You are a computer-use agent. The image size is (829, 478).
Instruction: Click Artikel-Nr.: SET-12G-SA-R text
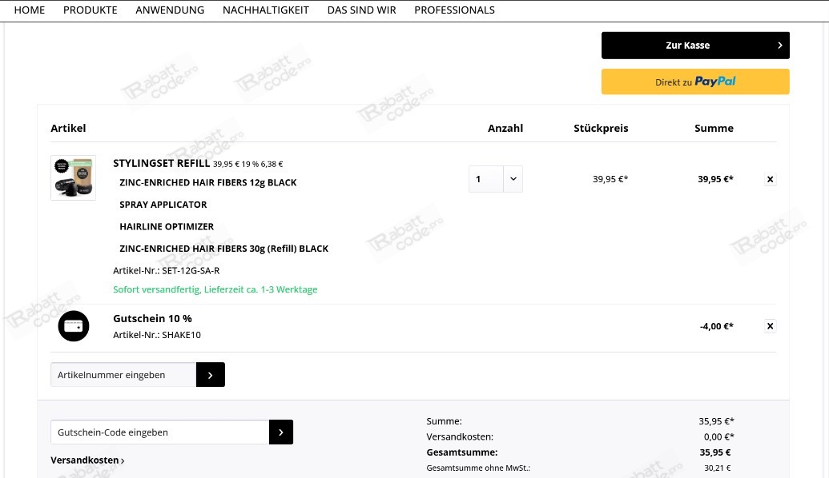click(x=166, y=271)
